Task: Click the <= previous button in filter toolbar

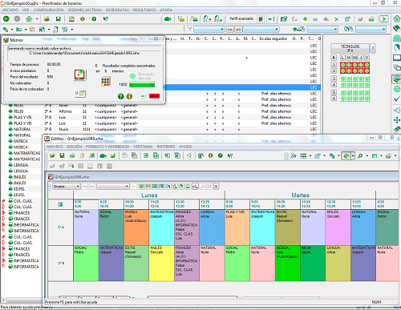Action: click(x=229, y=29)
